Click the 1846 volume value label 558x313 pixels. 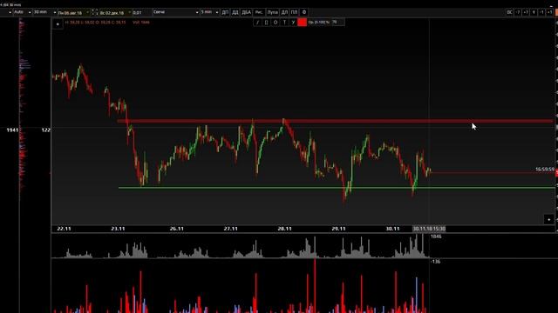point(436,236)
